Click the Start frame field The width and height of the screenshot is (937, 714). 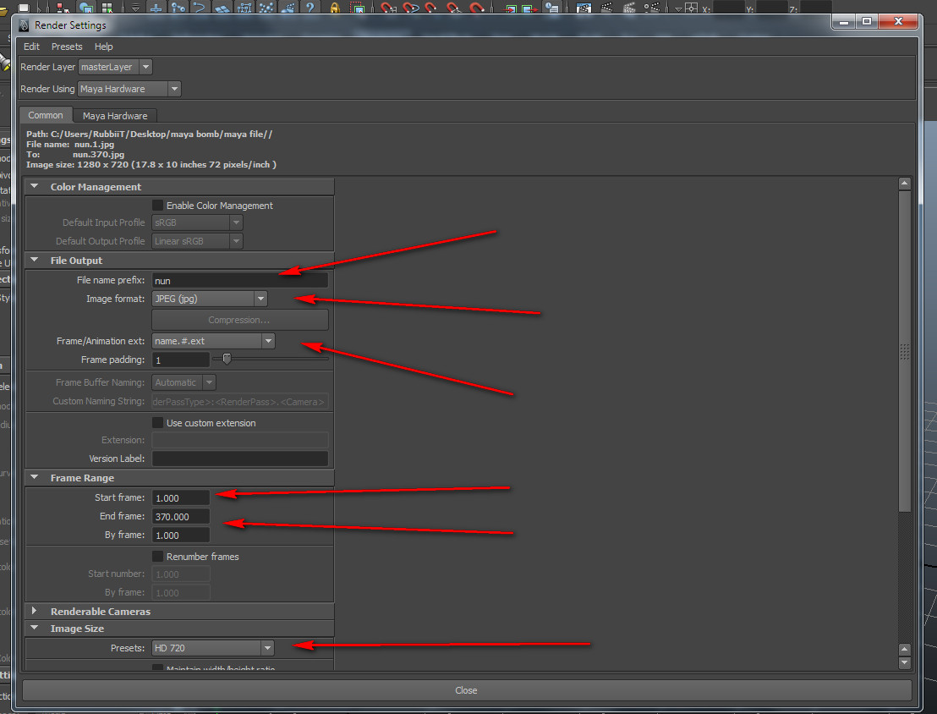(x=180, y=497)
